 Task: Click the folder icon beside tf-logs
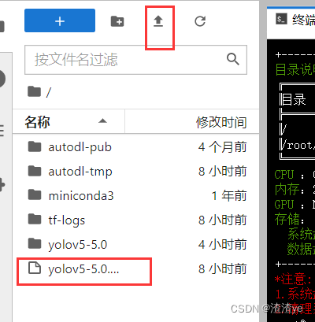pyautogui.click(x=35, y=220)
